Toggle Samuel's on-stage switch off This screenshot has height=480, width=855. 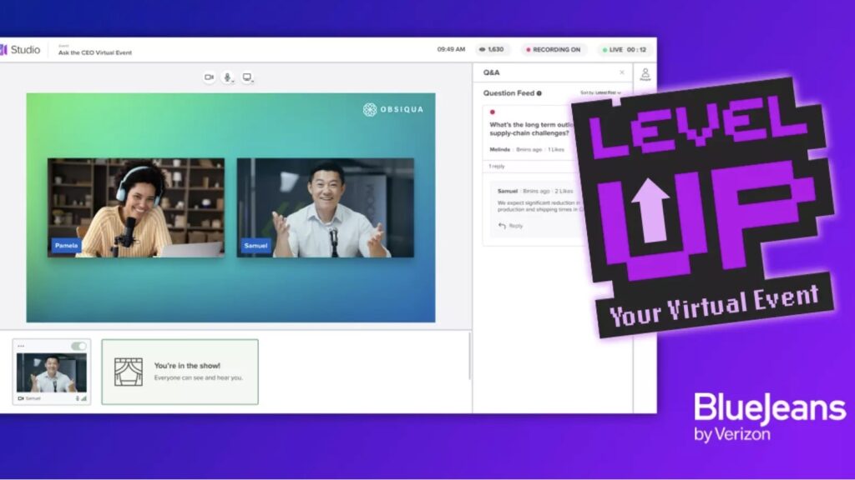tap(78, 346)
